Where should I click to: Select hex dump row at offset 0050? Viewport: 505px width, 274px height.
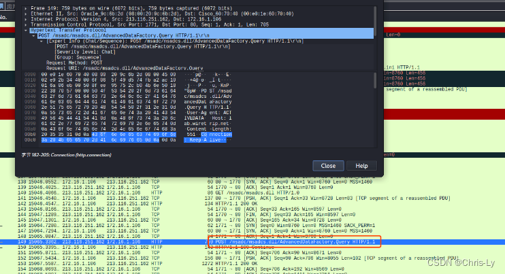coord(127,102)
